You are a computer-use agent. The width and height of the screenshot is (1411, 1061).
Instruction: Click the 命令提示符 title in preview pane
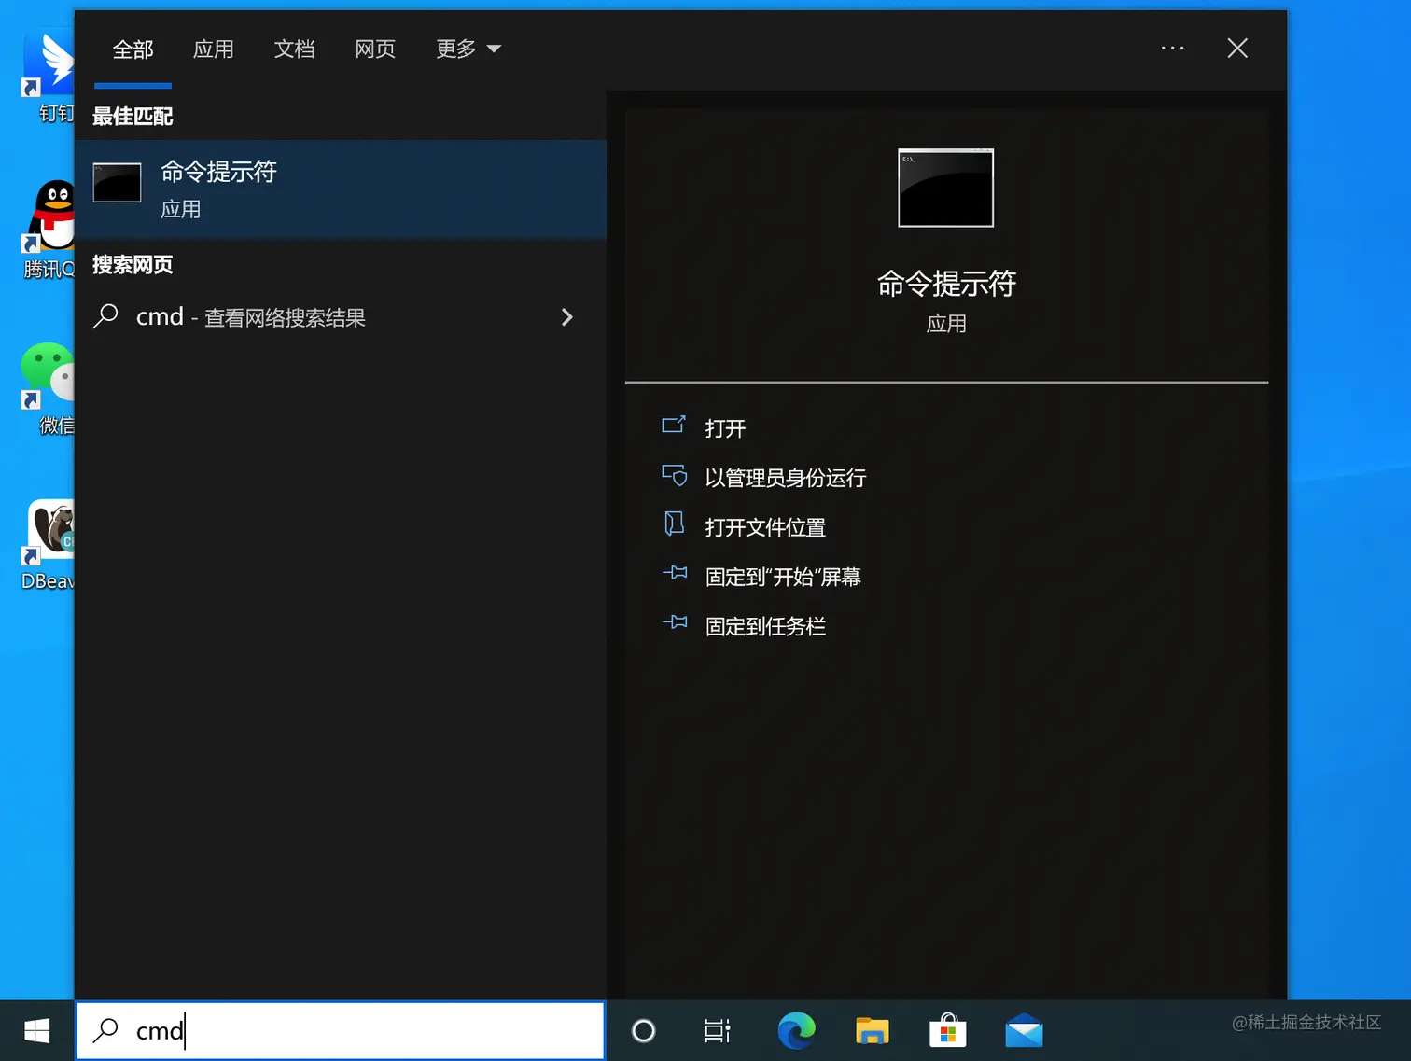coord(946,284)
